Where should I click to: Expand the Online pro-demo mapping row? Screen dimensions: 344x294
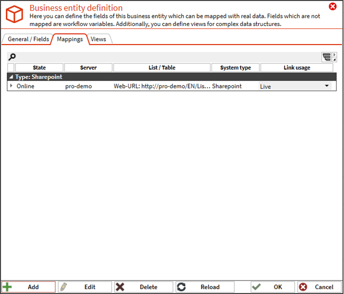click(11, 86)
